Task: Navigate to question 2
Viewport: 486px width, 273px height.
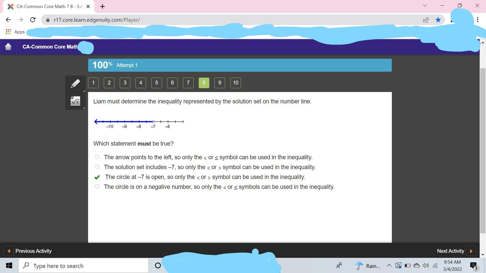Action: tap(109, 82)
